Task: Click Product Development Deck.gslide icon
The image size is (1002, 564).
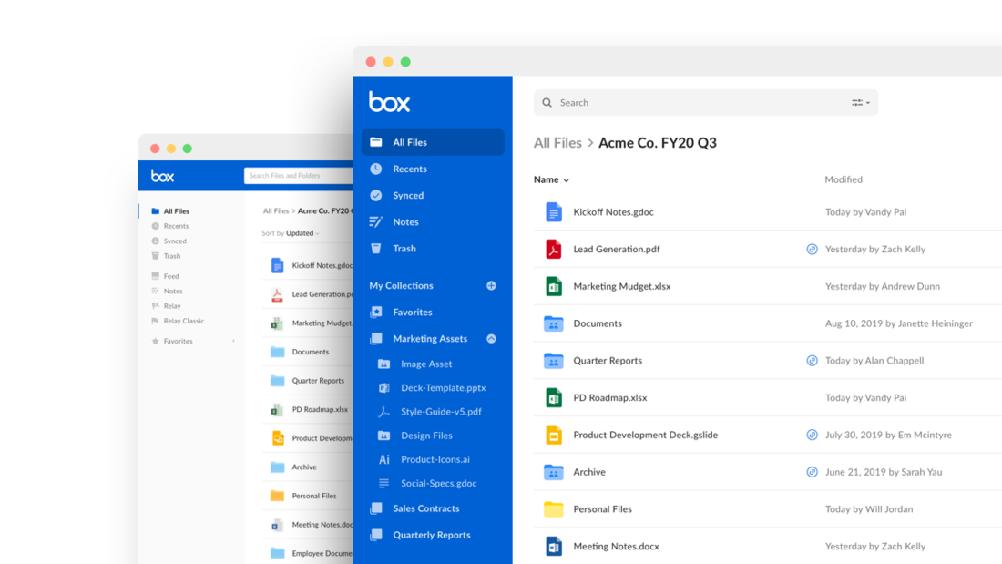Action: tap(554, 435)
